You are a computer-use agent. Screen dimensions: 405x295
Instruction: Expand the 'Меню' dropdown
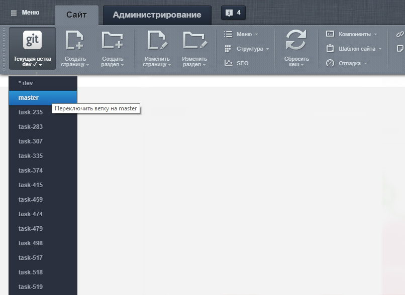244,35
